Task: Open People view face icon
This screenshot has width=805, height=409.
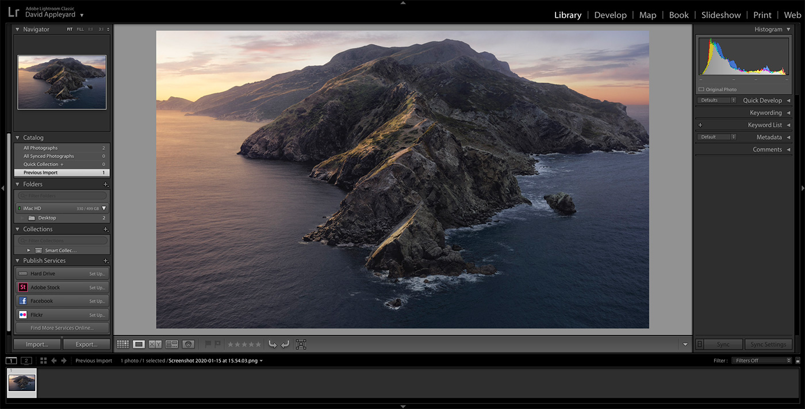Action: pos(188,344)
